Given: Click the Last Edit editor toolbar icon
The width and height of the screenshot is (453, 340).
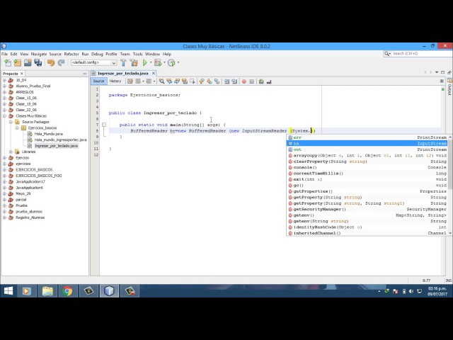Looking at the screenshot, I should [130, 81].
